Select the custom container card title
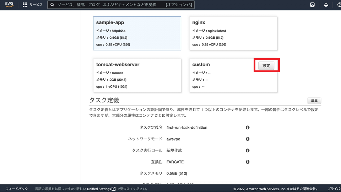Screen dimensions: 341x192 [201, 64]
